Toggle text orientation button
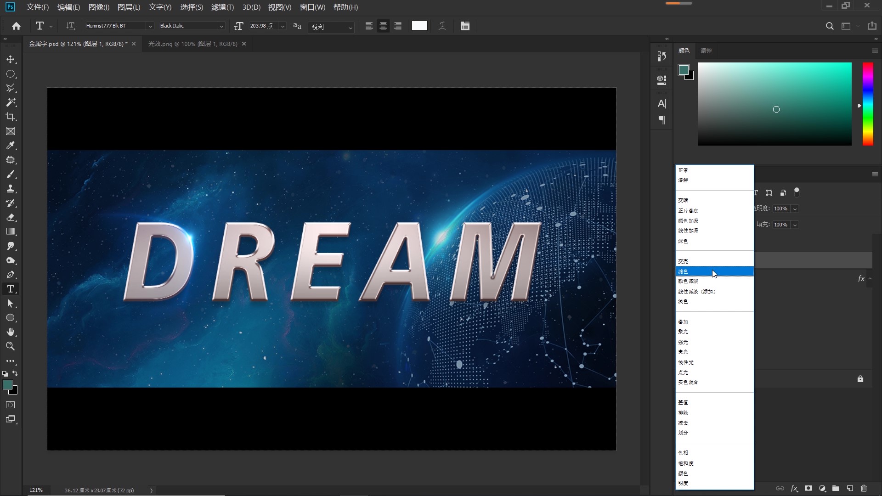Image resolution: width=882 pixels, height=496 pixels. (70, 26)
